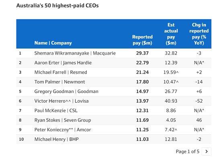Select Peter Konieczny | Amcor row
221x160 pixels.
(x=114, y=130)
